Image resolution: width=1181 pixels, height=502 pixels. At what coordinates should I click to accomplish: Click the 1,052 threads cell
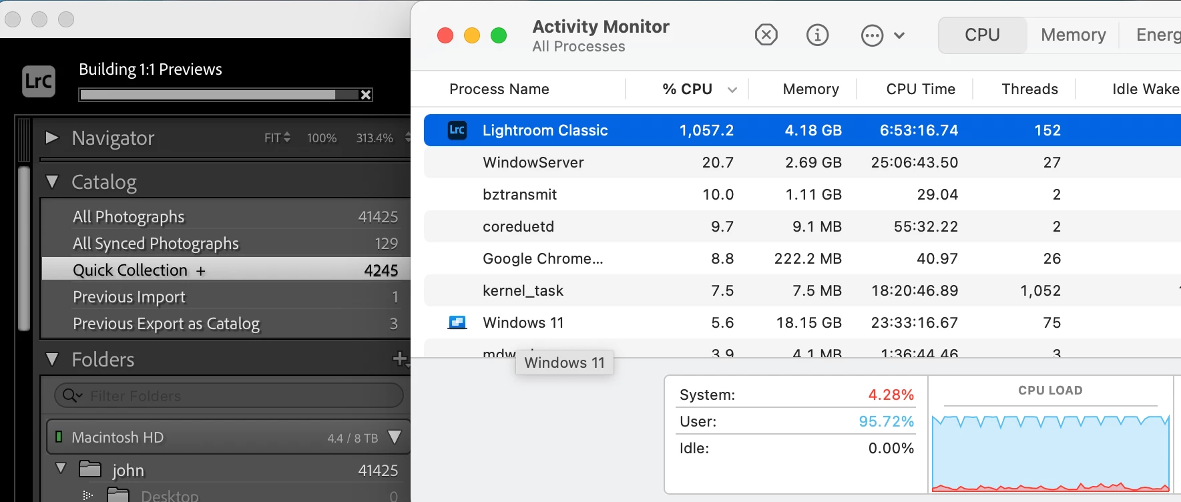coord(1040,290)
